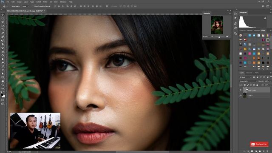The width and height of the screenshot is (272, 153).
Task: Apply the pink style swatch
Action: click(x=249, y=54)
